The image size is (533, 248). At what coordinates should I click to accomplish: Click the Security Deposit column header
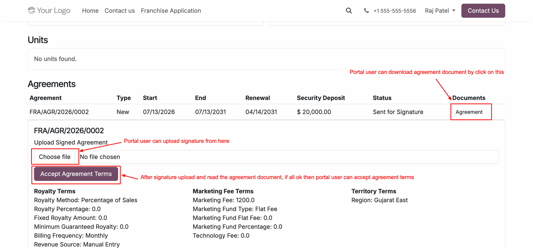tap(321, 98)
